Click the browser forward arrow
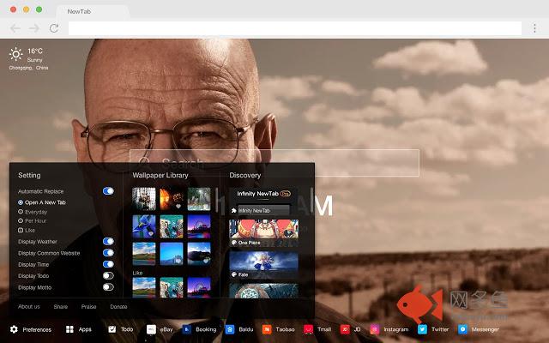The height and width of the screenshot is (343, 549). [x=34, y=28]
